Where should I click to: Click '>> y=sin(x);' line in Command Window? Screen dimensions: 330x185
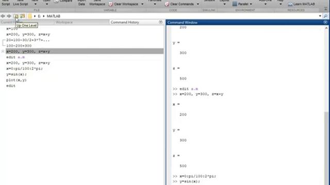pyautogui.click(x=187, y=181)
